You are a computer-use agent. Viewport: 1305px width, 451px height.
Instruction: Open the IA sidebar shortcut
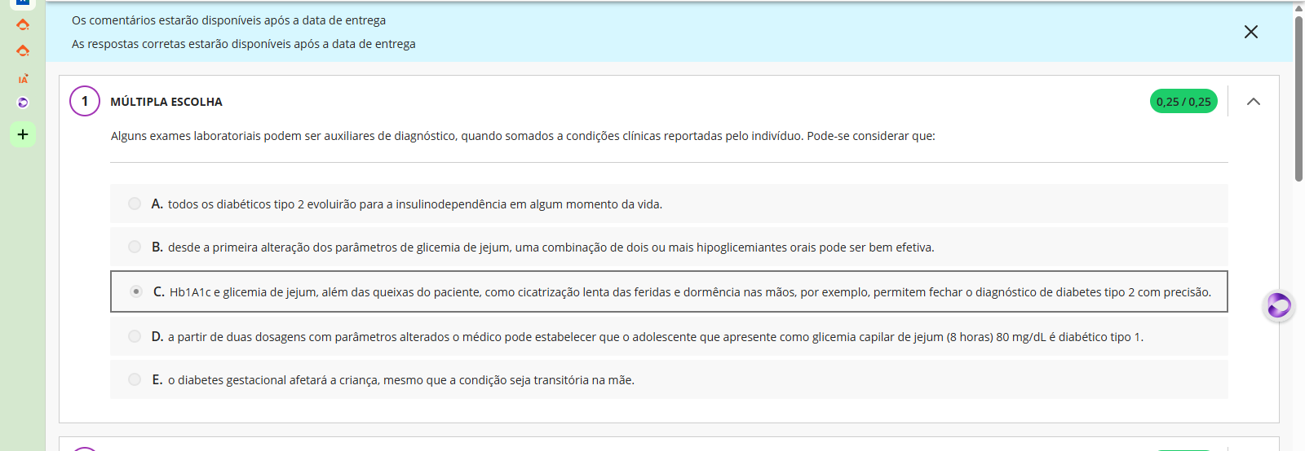(23, 78)
